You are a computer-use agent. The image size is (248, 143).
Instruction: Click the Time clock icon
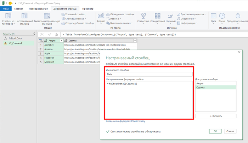tap(222, 16)
